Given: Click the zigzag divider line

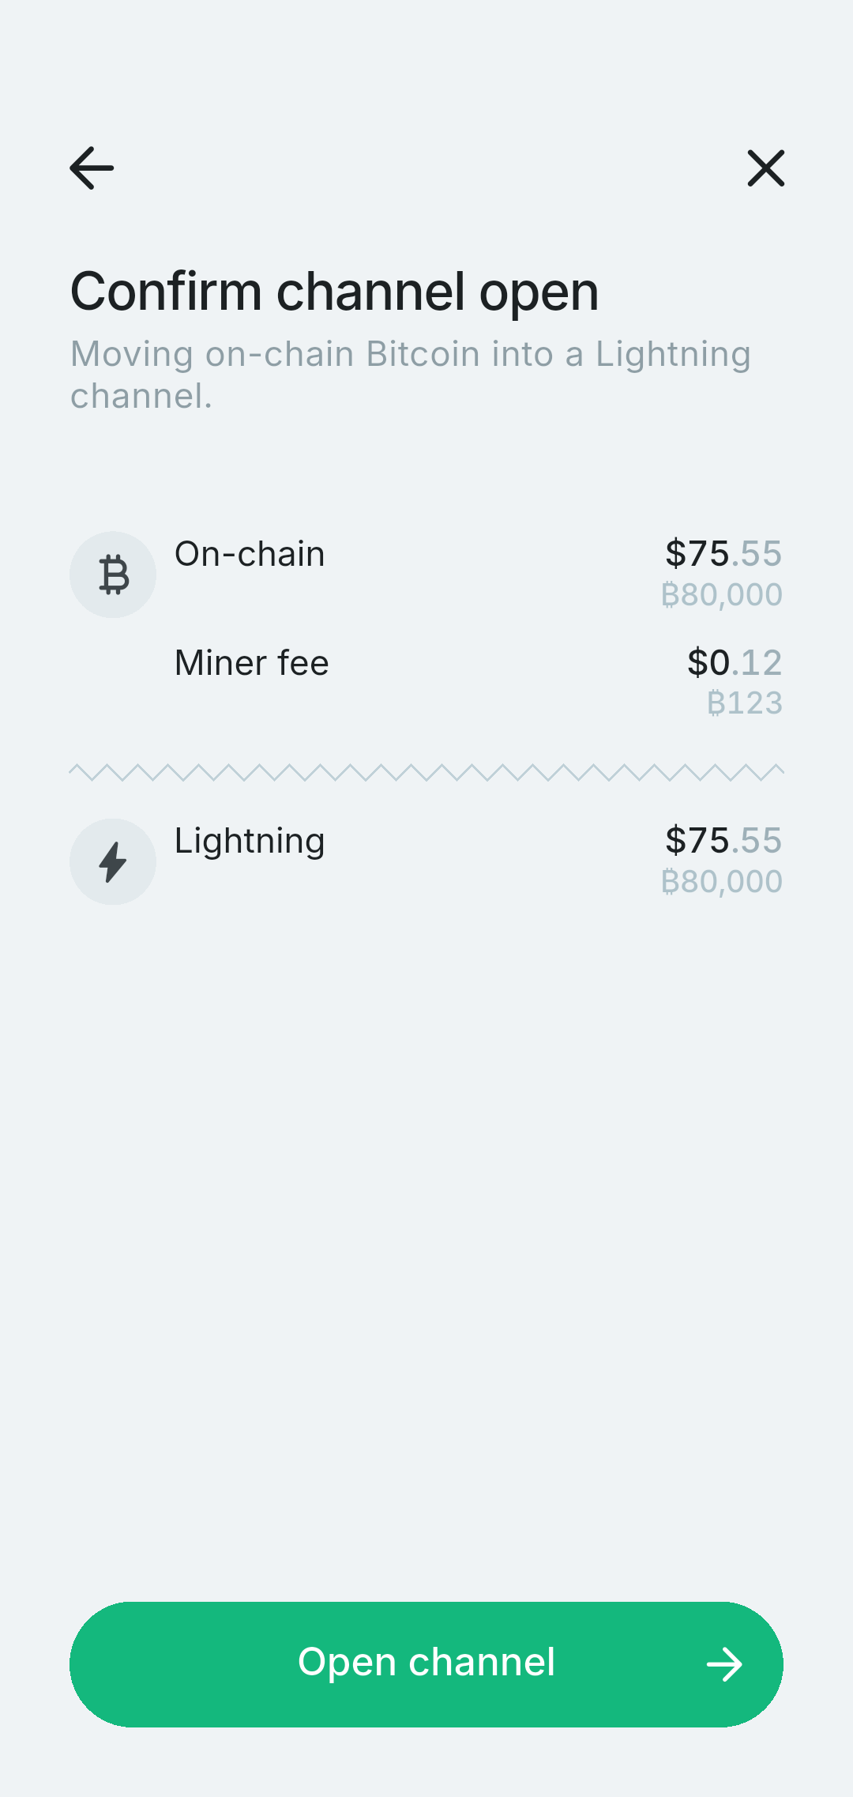Looking at the screenshot, I should [426, 772].
